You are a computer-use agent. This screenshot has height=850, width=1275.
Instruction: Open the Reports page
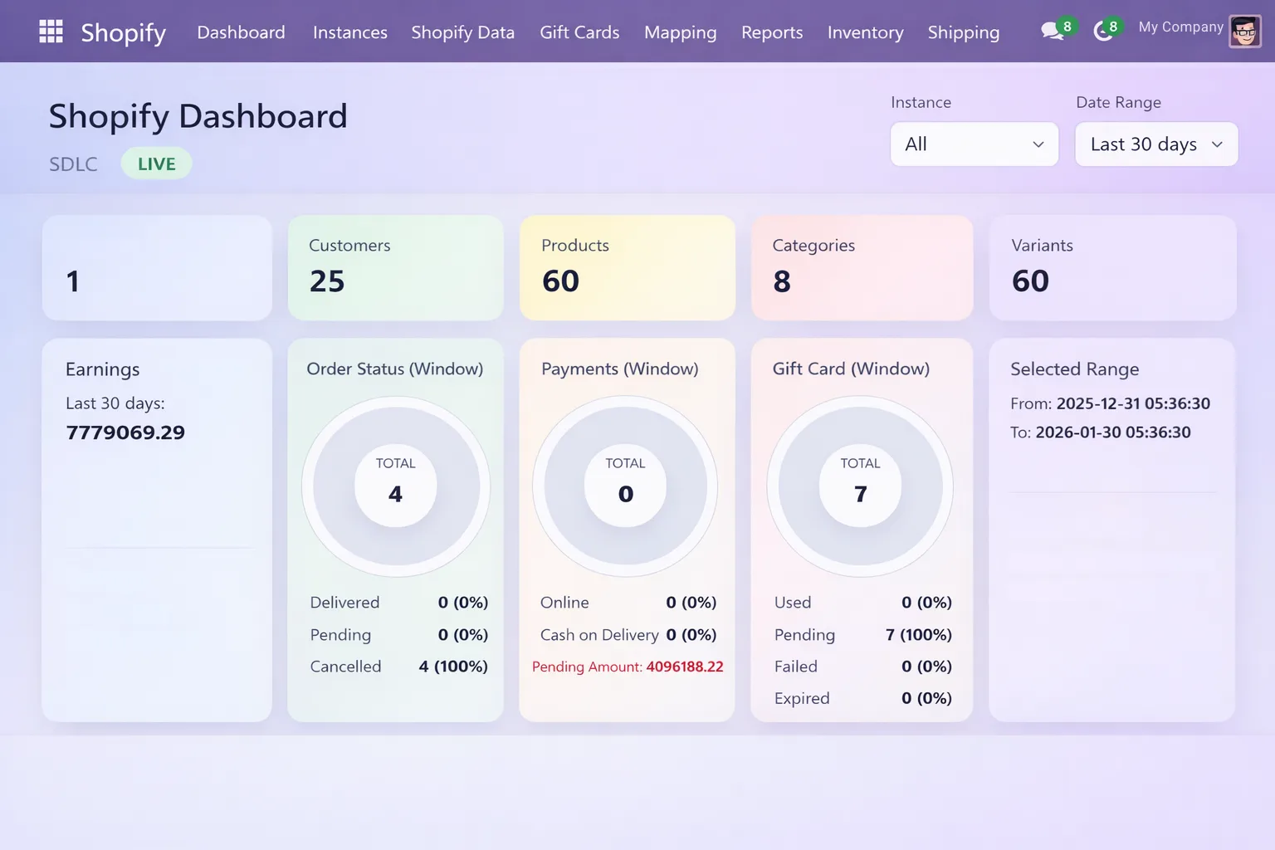click(x=772, y=32)
